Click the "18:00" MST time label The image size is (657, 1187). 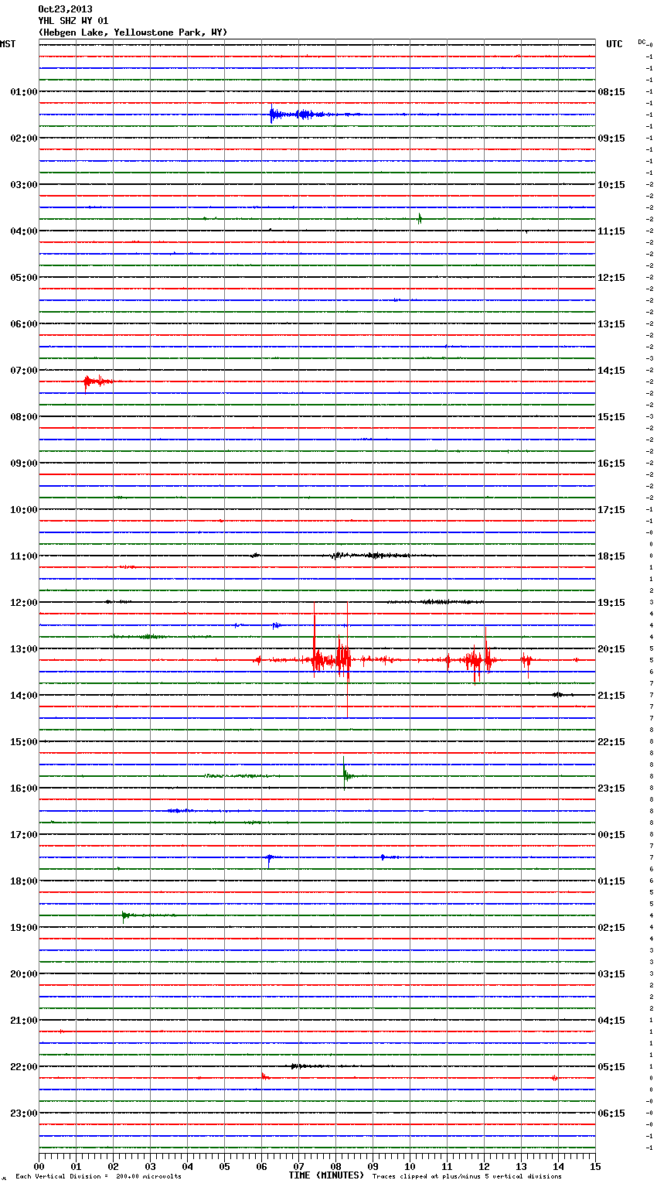click(24, 881)
